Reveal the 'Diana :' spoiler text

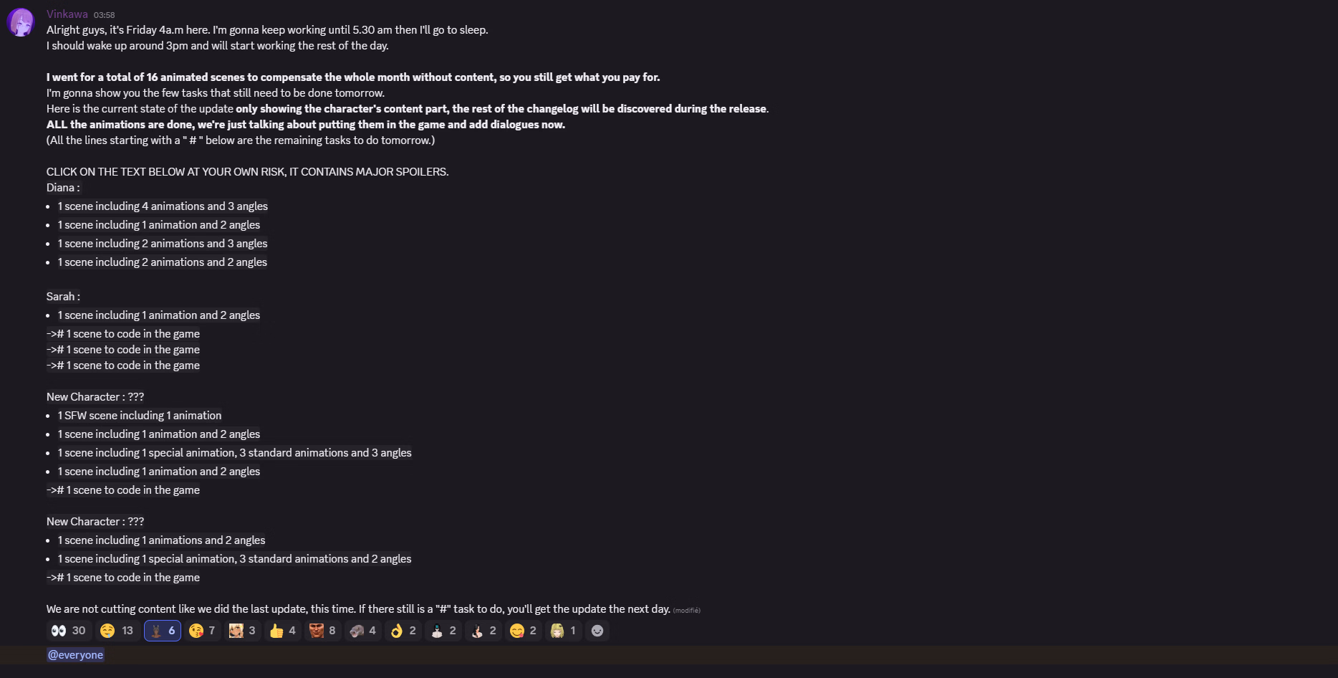click(x=63, y=188)
